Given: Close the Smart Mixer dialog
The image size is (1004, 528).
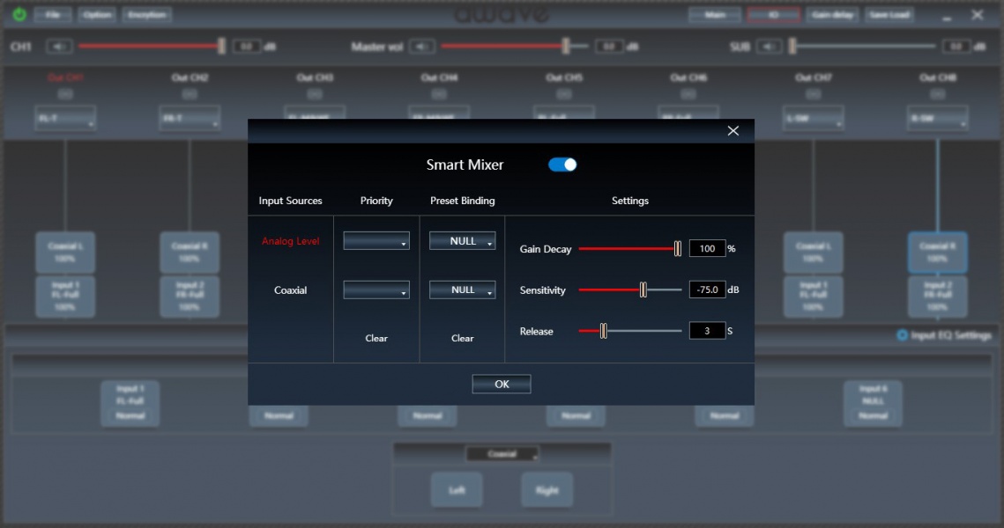Looking at the screenshot, I should point(733,131).
